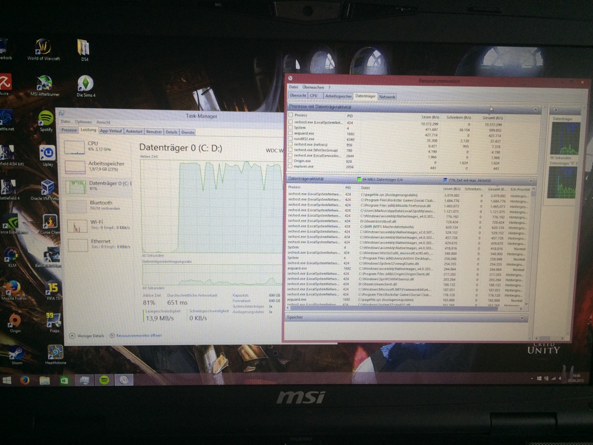Tick the rundll32.exe process checkbox

coord(291,139)
